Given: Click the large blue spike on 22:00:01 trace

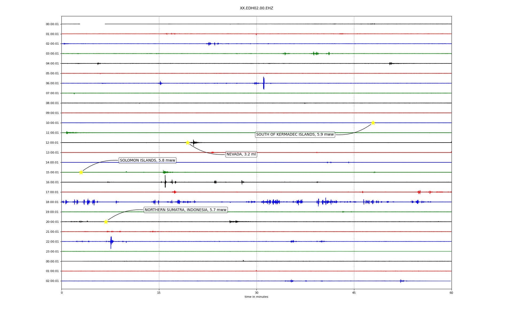Looking at the screenshot, I should 111,242.
